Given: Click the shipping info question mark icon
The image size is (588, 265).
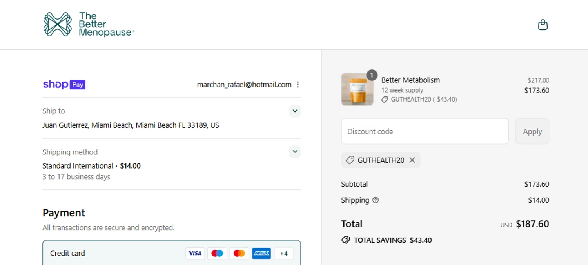Looking at the screenshot, I should click(x=376, y=200).
